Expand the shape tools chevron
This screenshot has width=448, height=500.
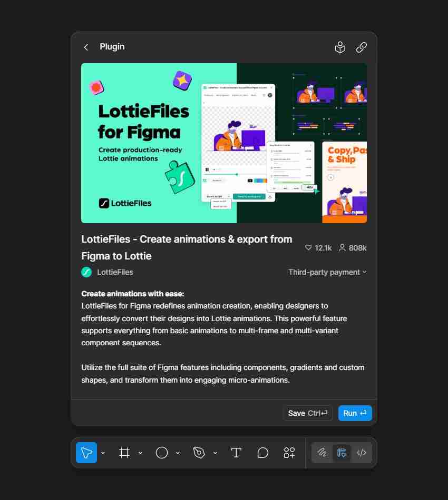pyautogui.click(x=178, y=453)
